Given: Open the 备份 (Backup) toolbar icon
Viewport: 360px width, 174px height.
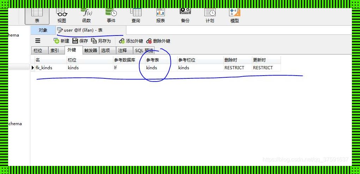Looking at the screenshot, I should pyautogui.click(x=185, y=16).
